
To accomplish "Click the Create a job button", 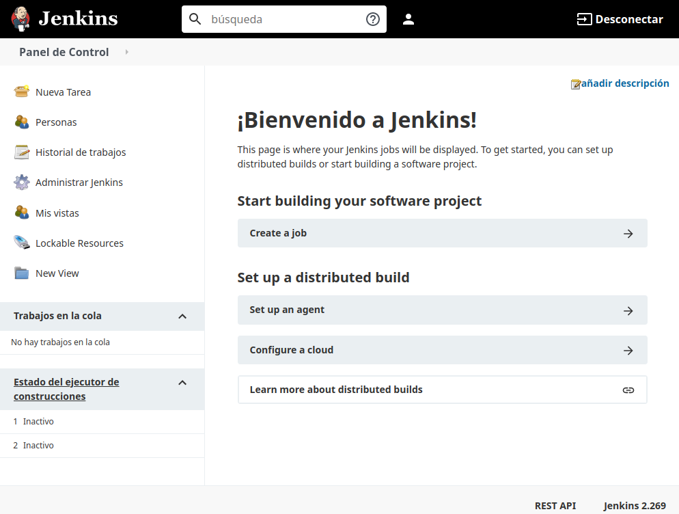I will pyautogui.click(x=442, y=233).
